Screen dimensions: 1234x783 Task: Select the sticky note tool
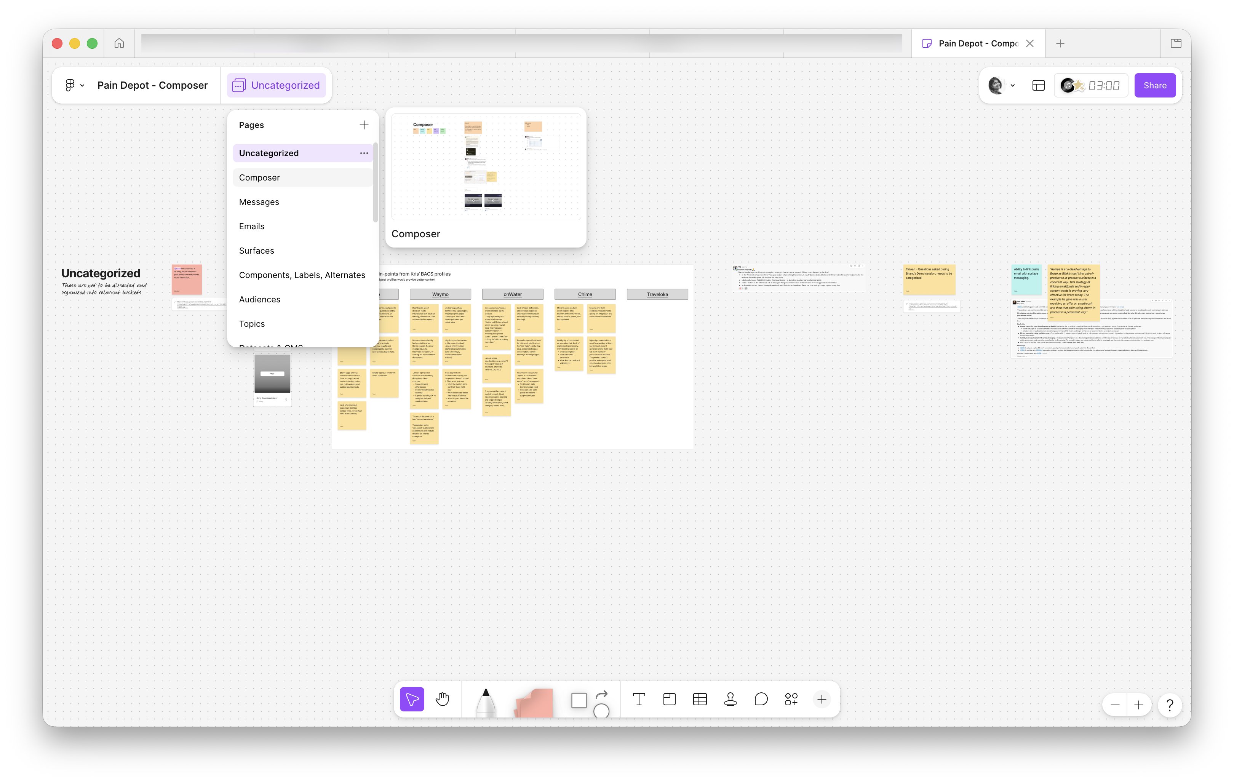(534, 703)
